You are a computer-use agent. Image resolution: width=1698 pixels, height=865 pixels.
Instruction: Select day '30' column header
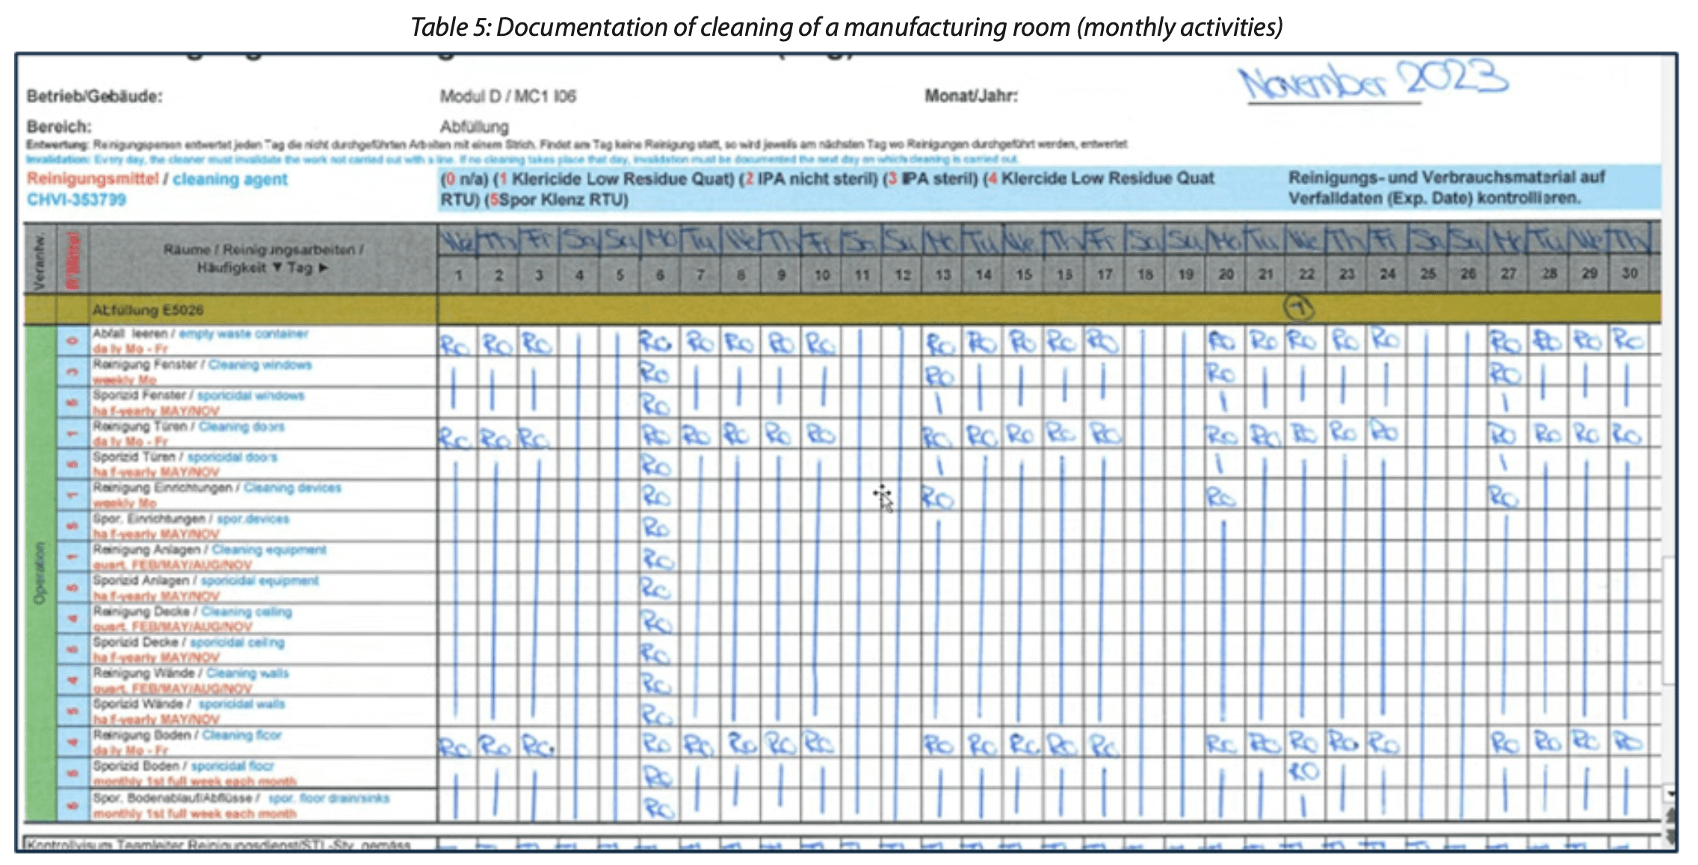[1629, 275]
